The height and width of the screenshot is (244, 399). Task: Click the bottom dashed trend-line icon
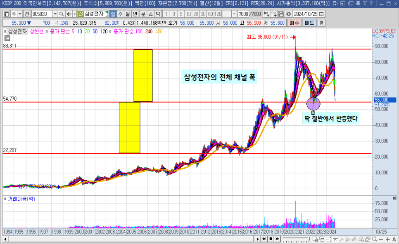pos(328,239)
